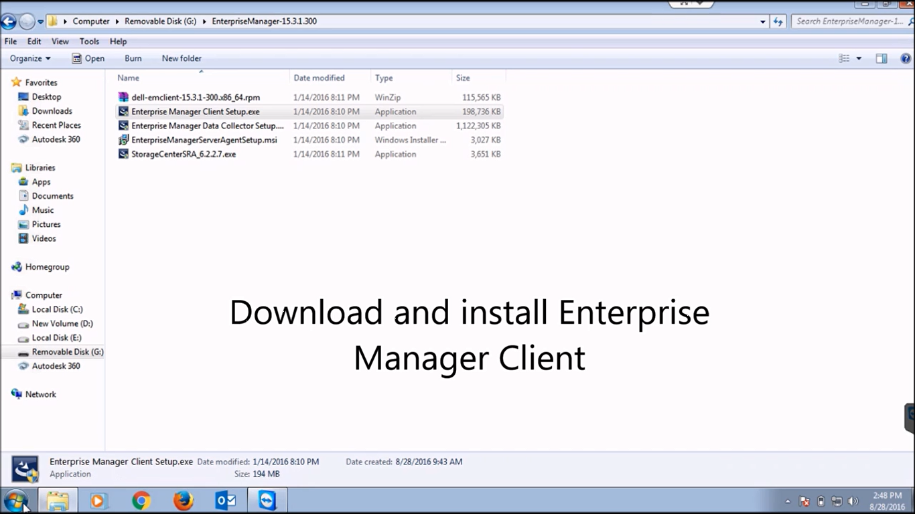This screenshot has width=915, height=514.
Task: Expand the arrow after Removable Disk (G:) breadcrumb
Action: [x=204, y=21]
